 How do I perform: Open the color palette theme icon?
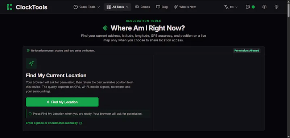248,7
